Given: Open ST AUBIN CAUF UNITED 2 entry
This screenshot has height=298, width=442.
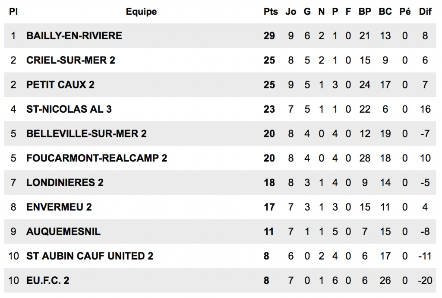Looking at the screenshot, I should [x=90, y=256].
